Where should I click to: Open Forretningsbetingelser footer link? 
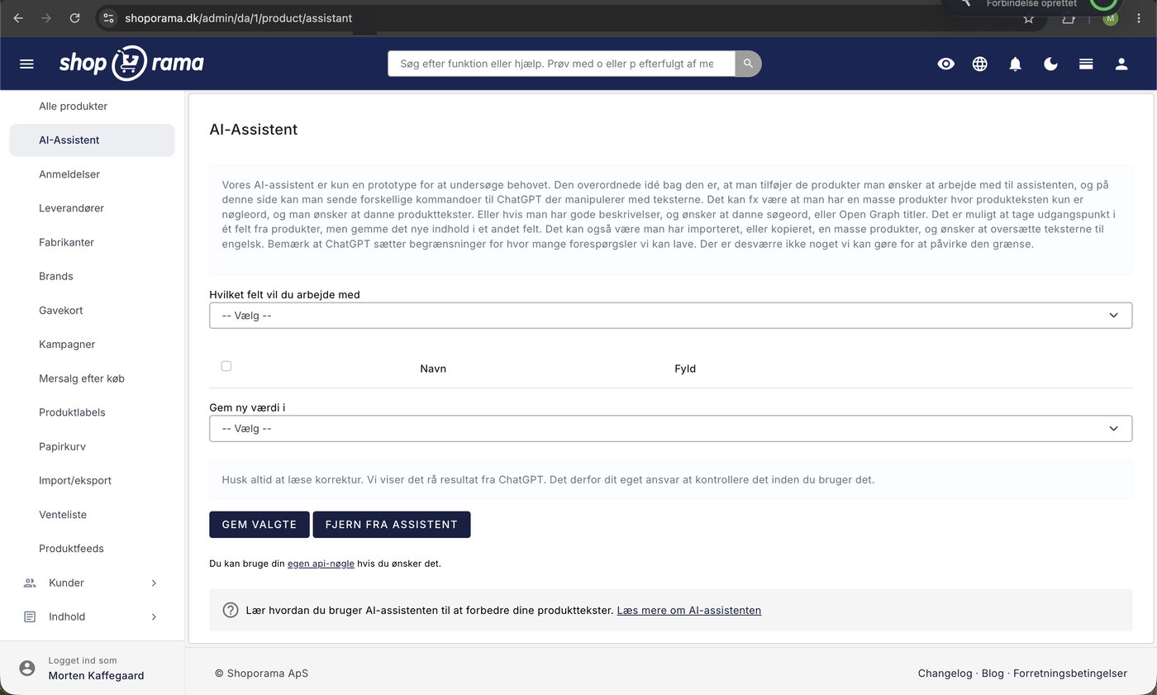pyautogui.click(x=1070, y=673)
